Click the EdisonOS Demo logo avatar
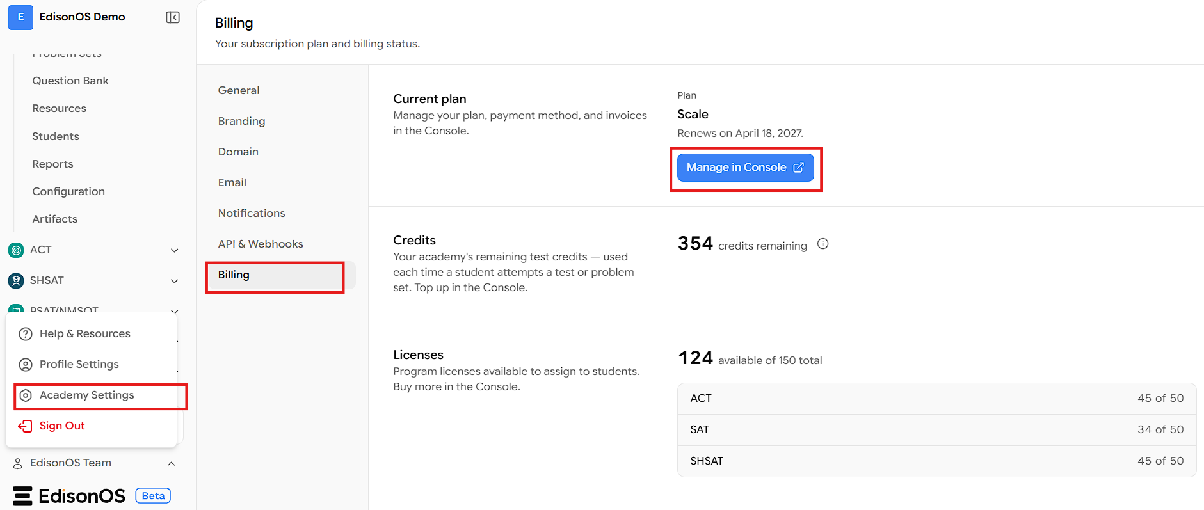The width and height of the screenshot is (1204, 510). 20,17
